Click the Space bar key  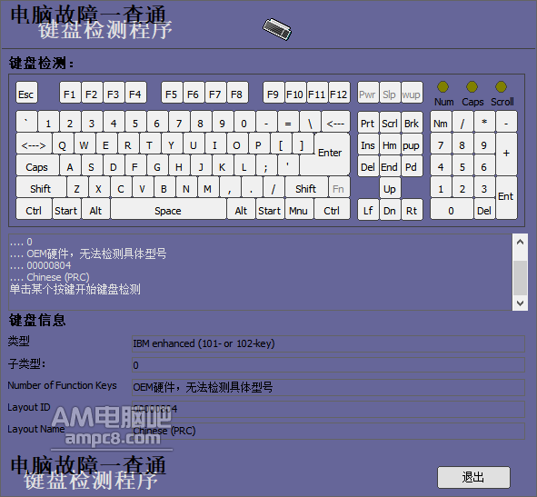[x=168, y=209]
